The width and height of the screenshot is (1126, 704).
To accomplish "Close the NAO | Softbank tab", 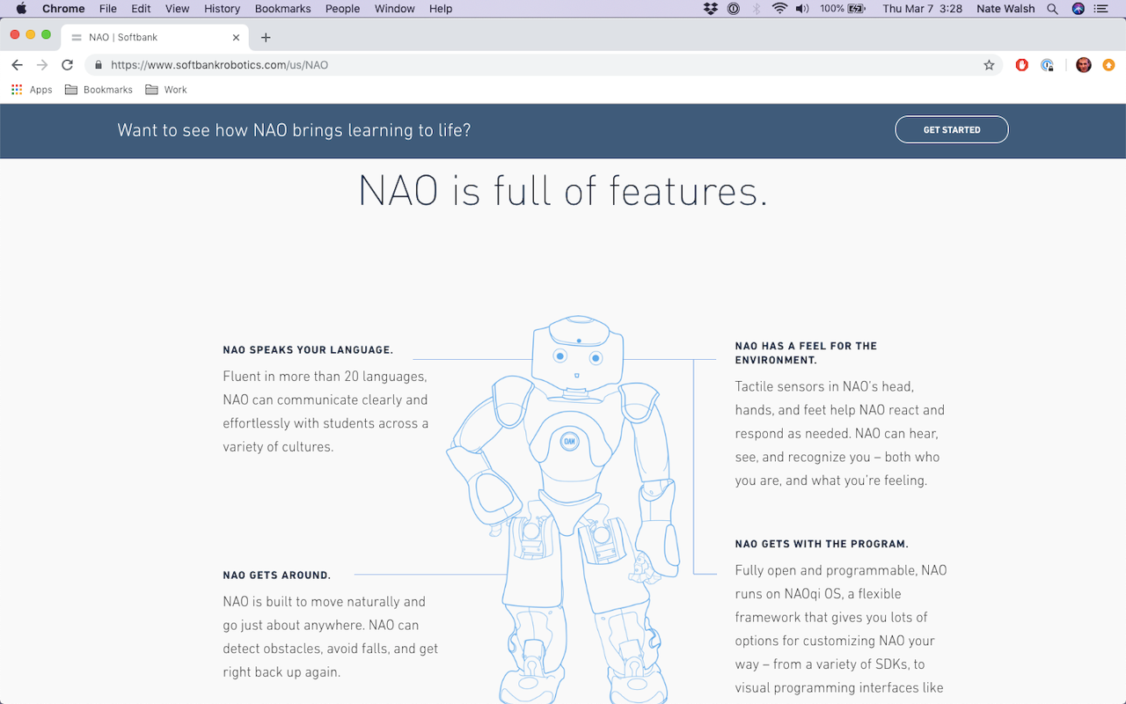I will click(236, 38).
